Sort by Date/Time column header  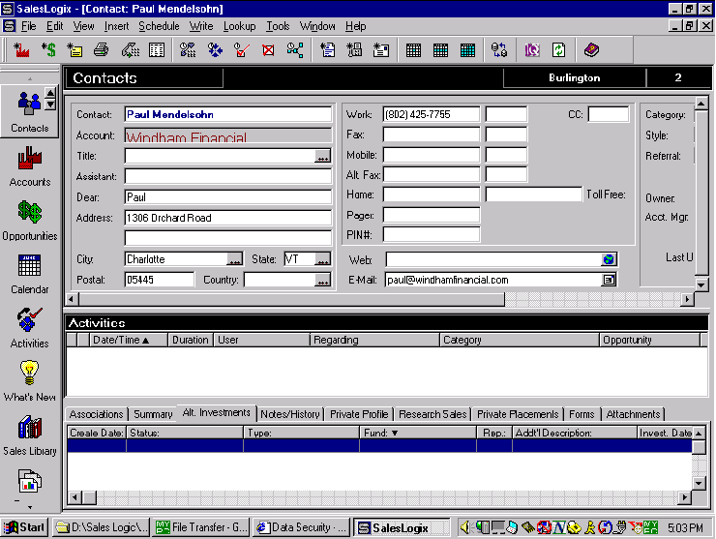pyautogui.click(x=129, y=340)
